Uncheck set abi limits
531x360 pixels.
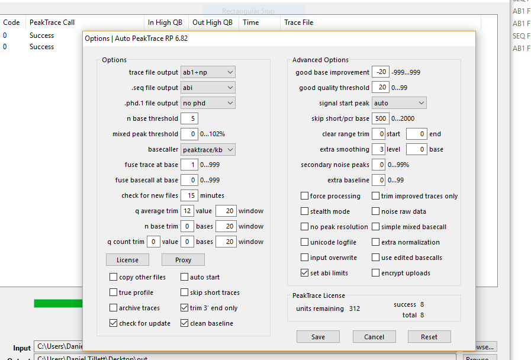tap(304, 273)
